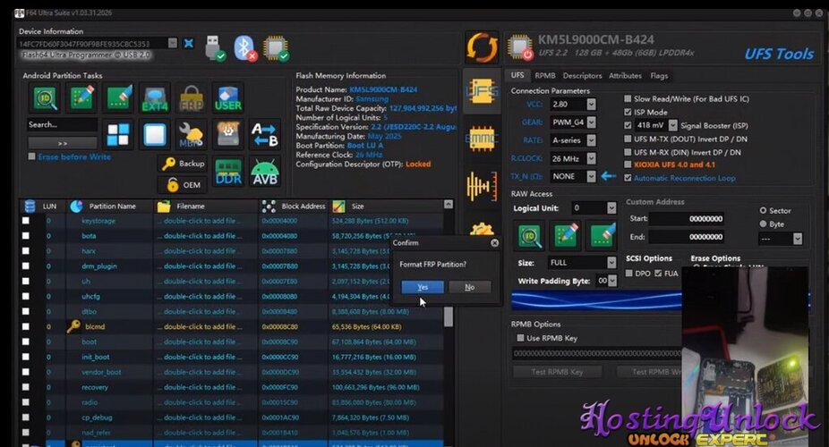Screen dimensions: 829x447
Task: Click the Windows-style tiles icon
Action: tap(118, 135)
